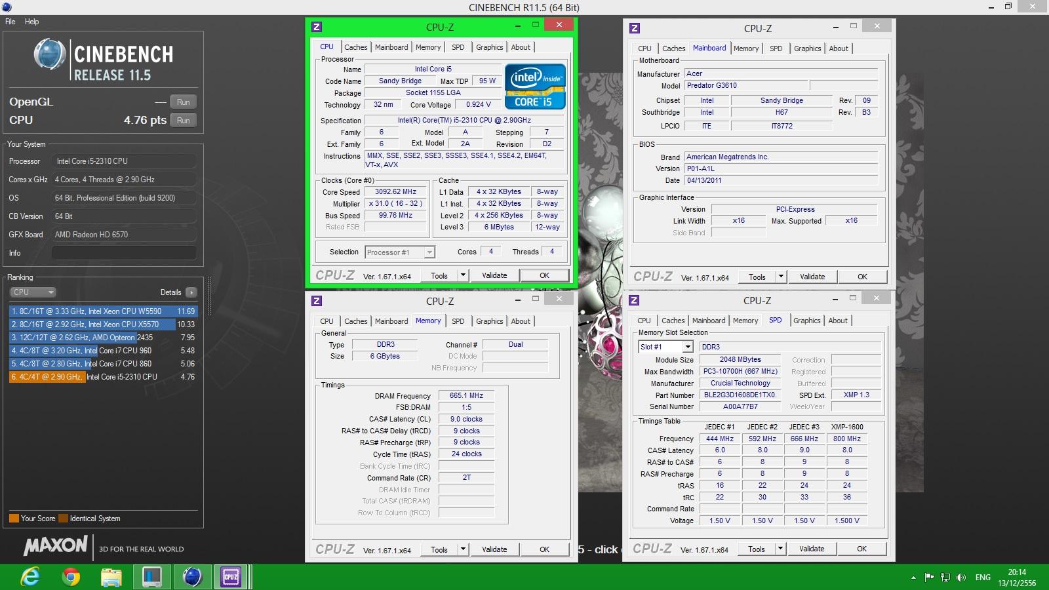Select the Core i7 CPU 960 ranking row
This screenshot has width=1049, height=590.
(103, 351)
